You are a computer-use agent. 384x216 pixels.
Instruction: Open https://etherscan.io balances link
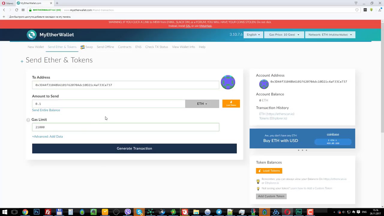point(335,179)
